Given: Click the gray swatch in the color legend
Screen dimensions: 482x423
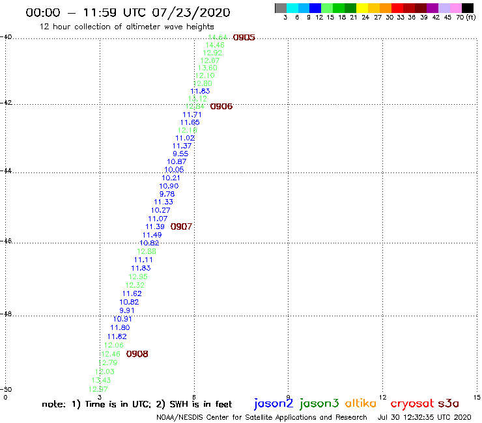Looking at the screenshot, I should pos(281,8).
